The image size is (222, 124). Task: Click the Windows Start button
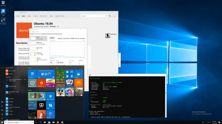point(2,122)
